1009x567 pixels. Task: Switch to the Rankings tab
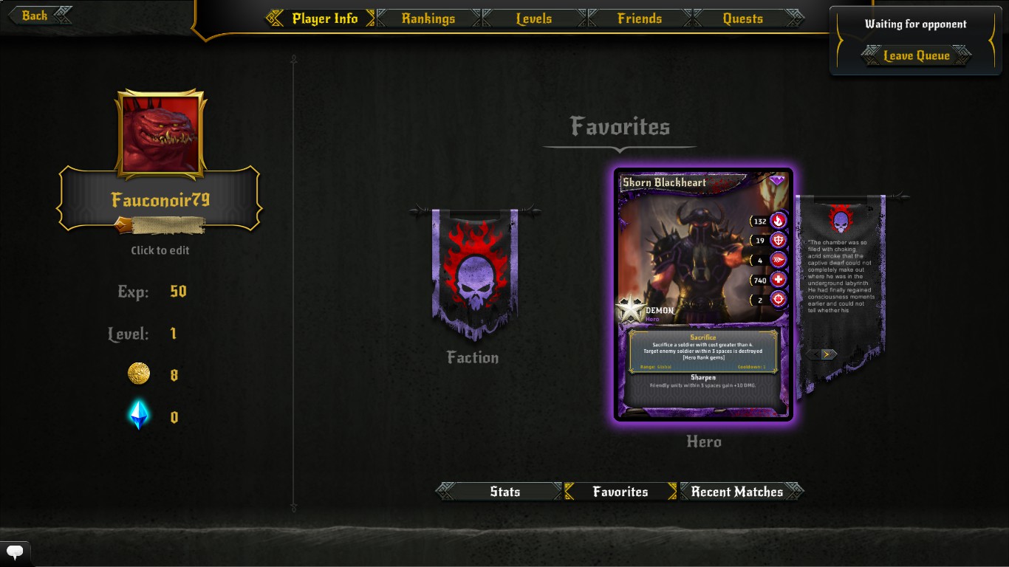click(x=428, y=18)
